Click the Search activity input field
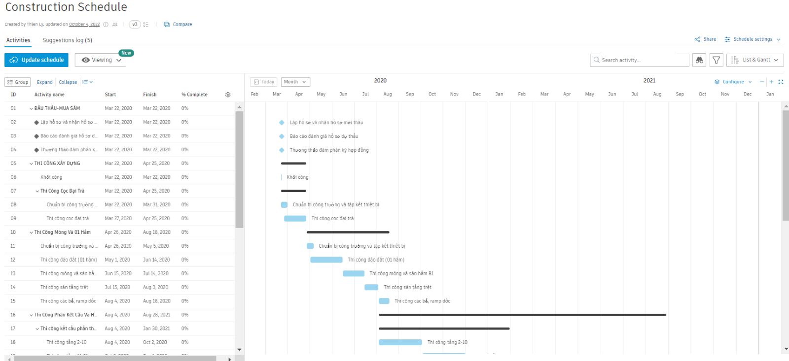Viewport: 789px width, 361px height. point(640,60)
